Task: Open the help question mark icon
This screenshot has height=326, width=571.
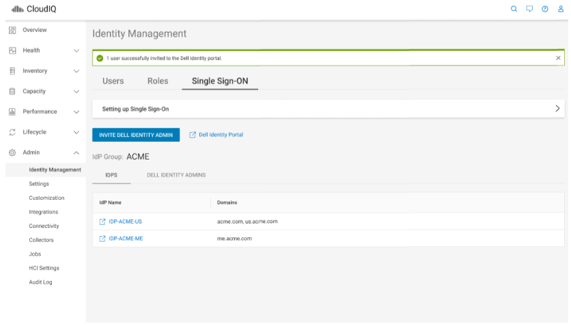Action: (x=545, y=9)
